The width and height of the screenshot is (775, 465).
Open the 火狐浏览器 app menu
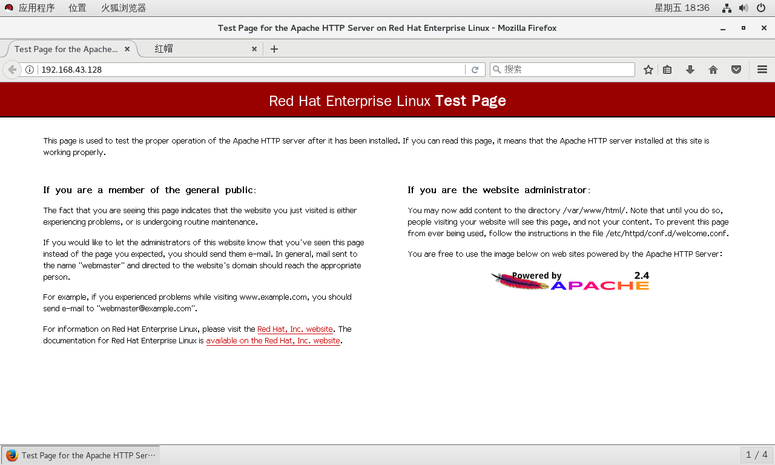point(124,8)
